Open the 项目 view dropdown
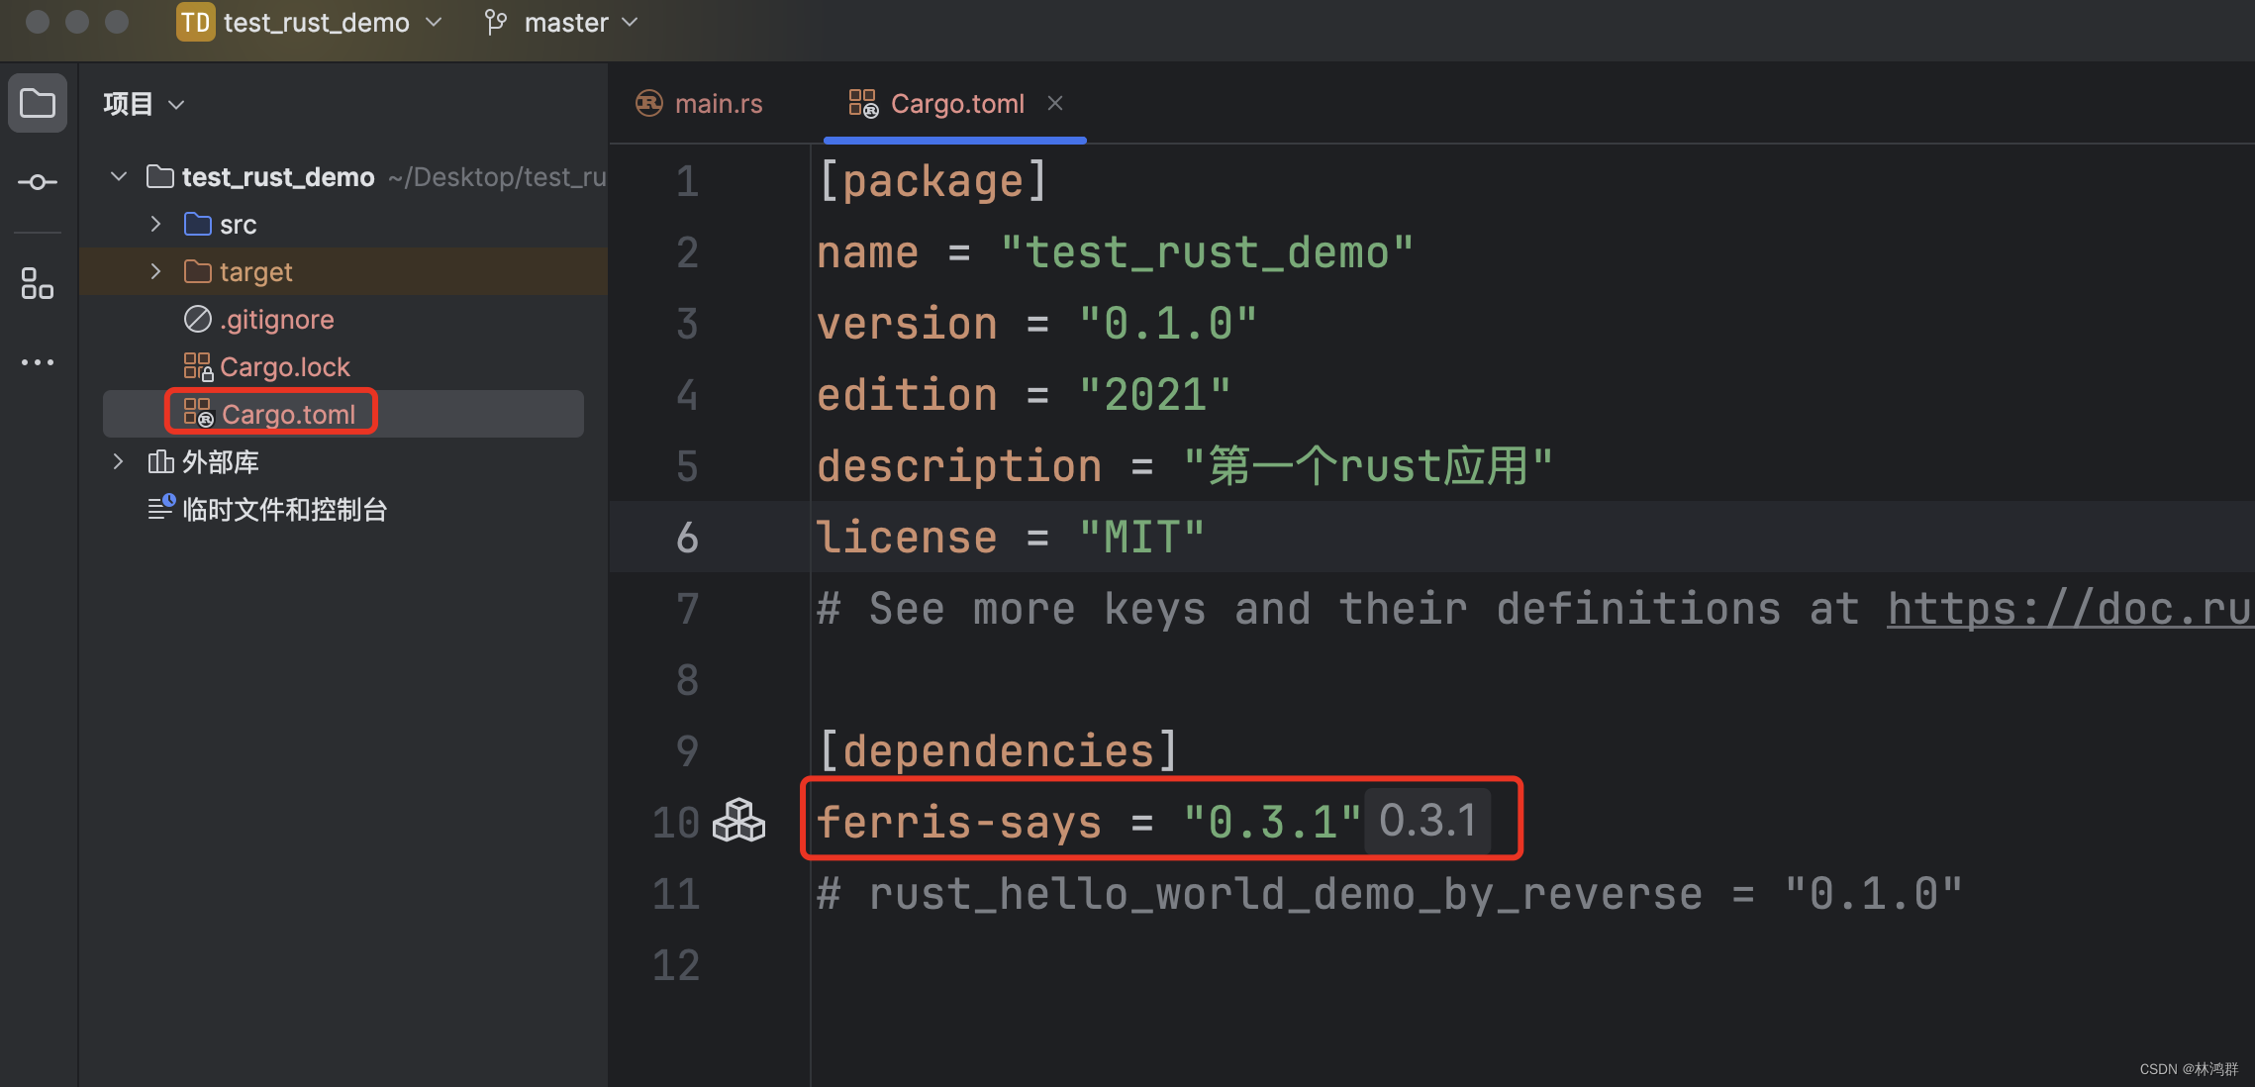This screenshot has height=1087, width=2255. (145, 104)
